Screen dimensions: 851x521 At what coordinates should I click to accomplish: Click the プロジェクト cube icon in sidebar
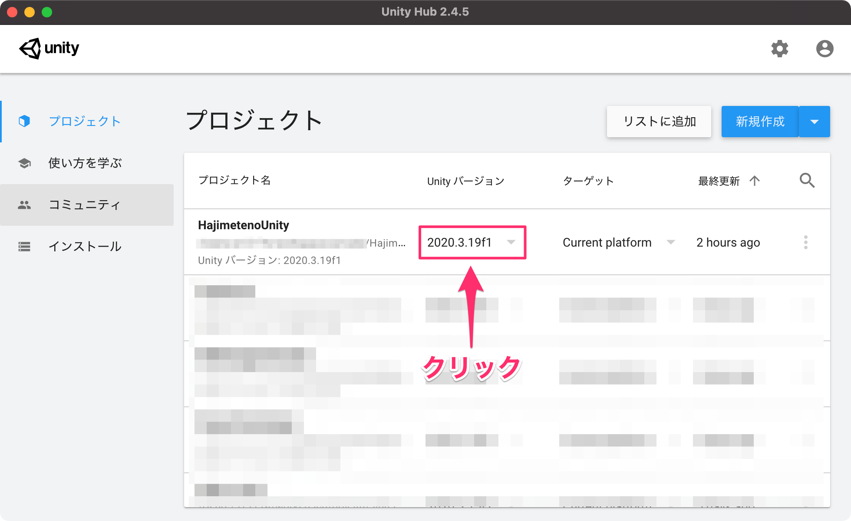point(24,121)
